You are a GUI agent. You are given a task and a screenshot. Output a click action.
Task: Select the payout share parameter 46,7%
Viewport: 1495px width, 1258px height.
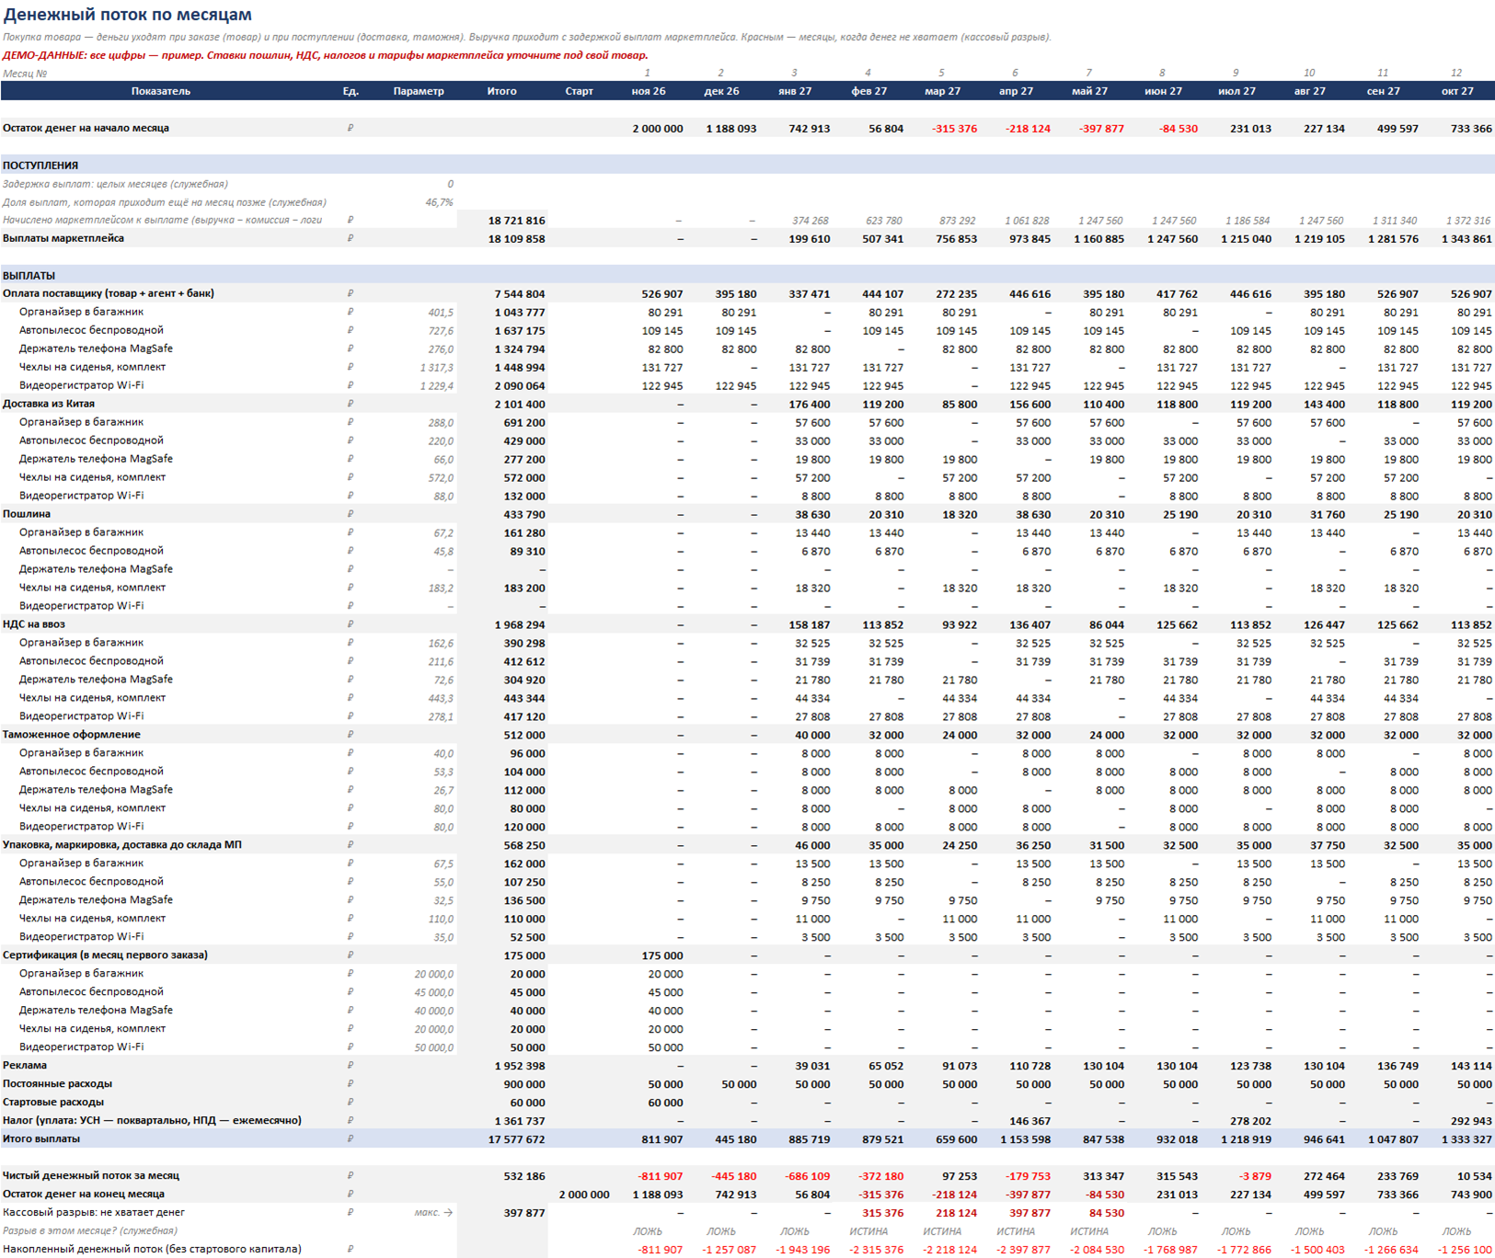439,202
